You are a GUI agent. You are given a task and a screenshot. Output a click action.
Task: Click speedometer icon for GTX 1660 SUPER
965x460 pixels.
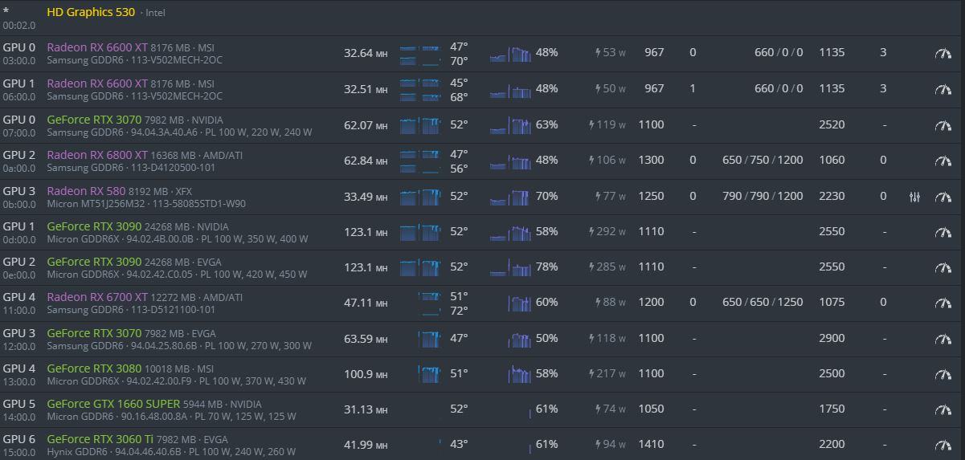[943, 409]
